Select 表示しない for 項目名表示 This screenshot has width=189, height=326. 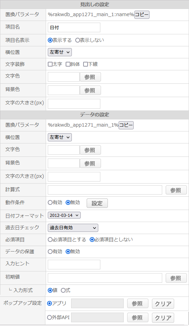tap(78, 40)
